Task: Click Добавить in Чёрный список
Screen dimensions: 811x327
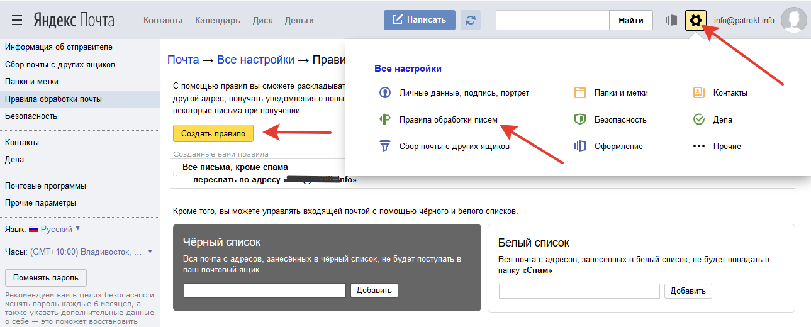Action: [374, 291]
